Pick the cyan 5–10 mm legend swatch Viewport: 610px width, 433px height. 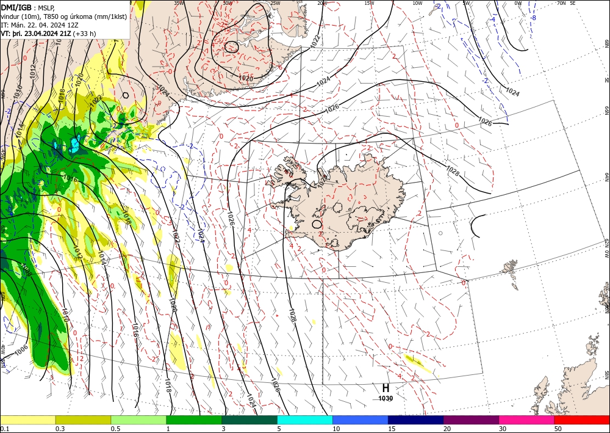click(x=305, y=420)
